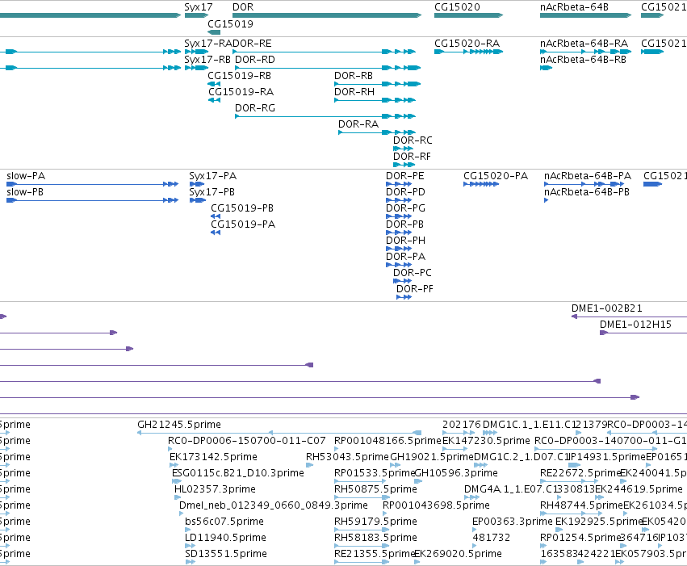Select the DOR-RG transcript label
687x566 pixels.
(255, 108)
